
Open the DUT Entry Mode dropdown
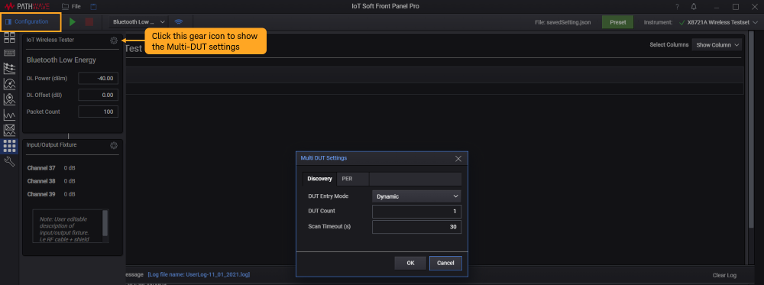pos(416,196)
